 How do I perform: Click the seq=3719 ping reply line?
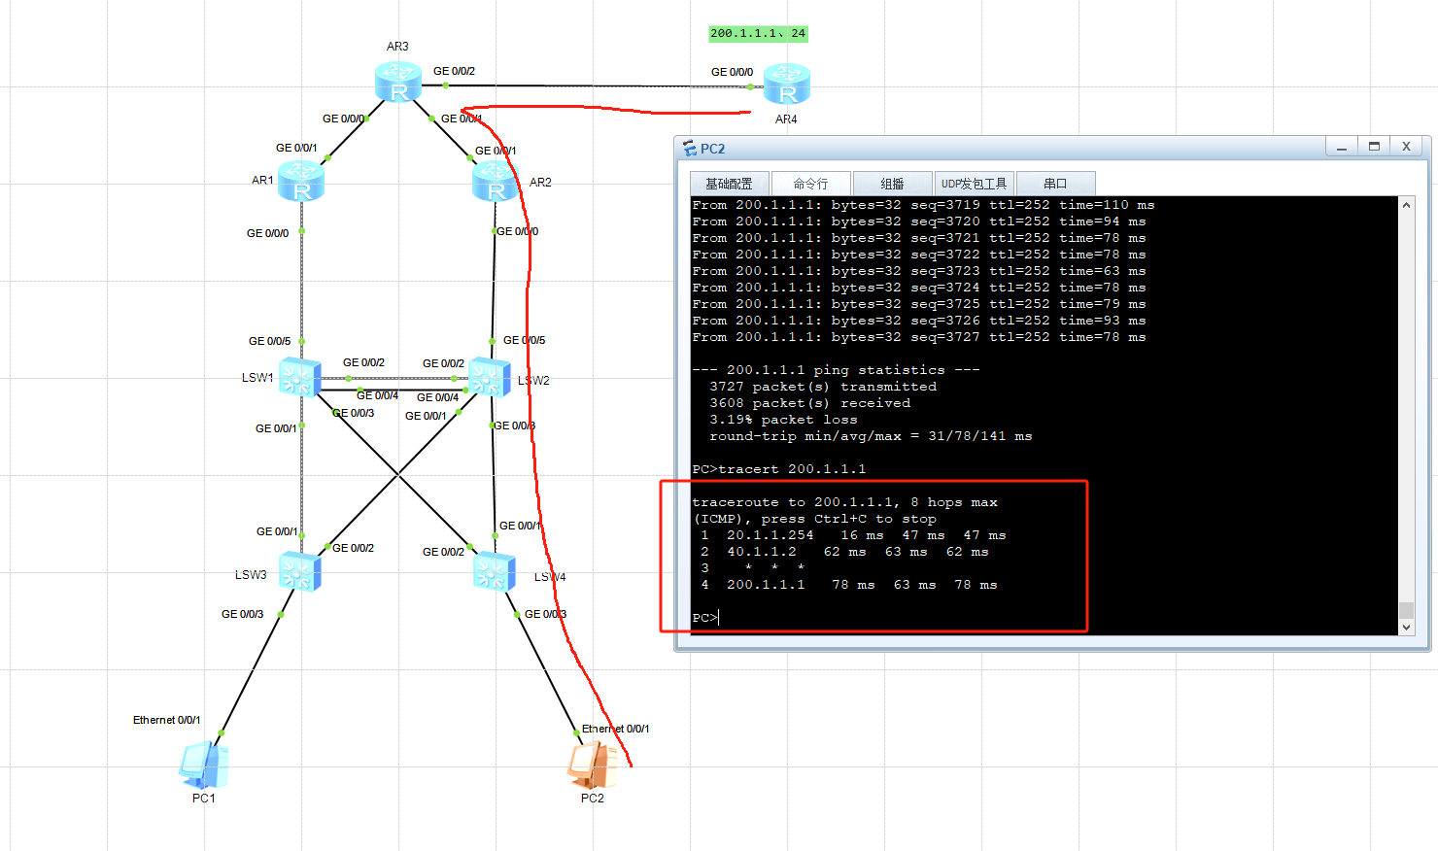923,205
